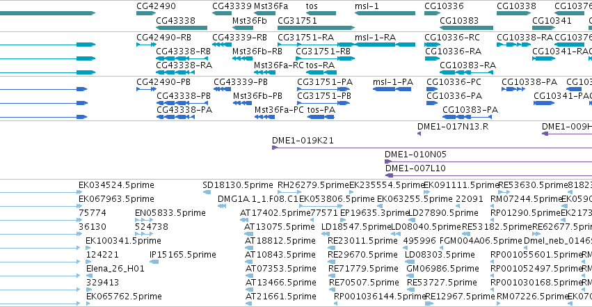Click protein CG42490-PB feature
592x307 pixels.
tap(147, 89)
